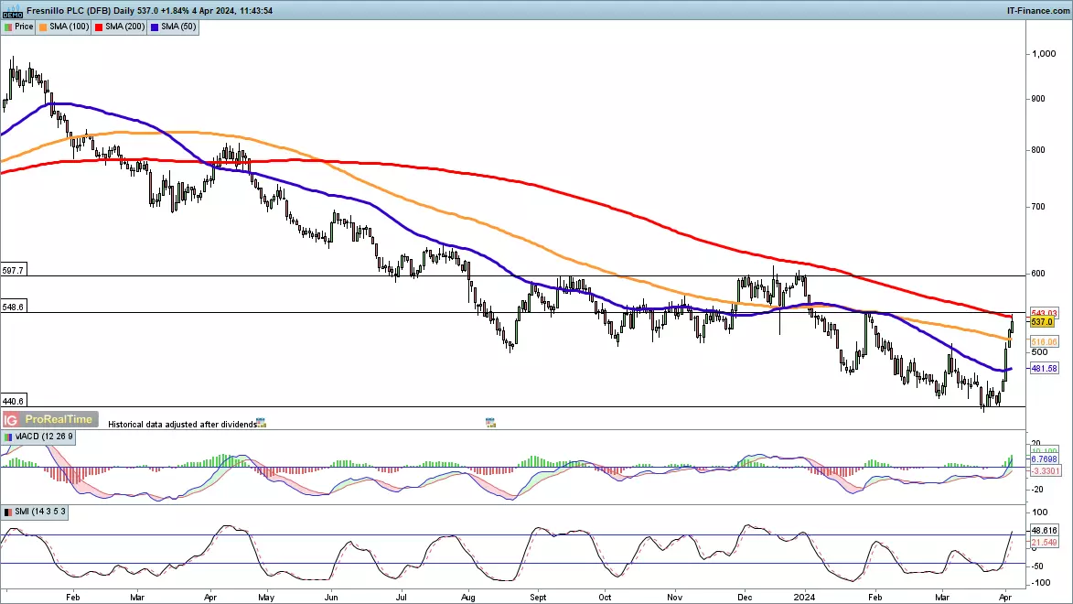
Task: Click the Jun label on time axis
Action: (x=331, y=598)
